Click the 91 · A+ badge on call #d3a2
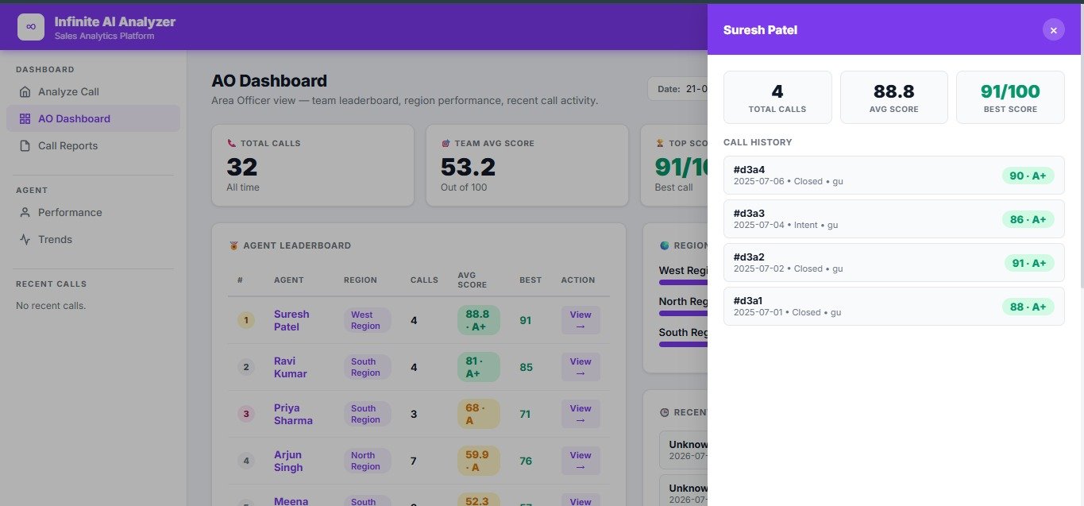Image resolution: width=1084 pixels, height=506 pixels. (1028, 263)
